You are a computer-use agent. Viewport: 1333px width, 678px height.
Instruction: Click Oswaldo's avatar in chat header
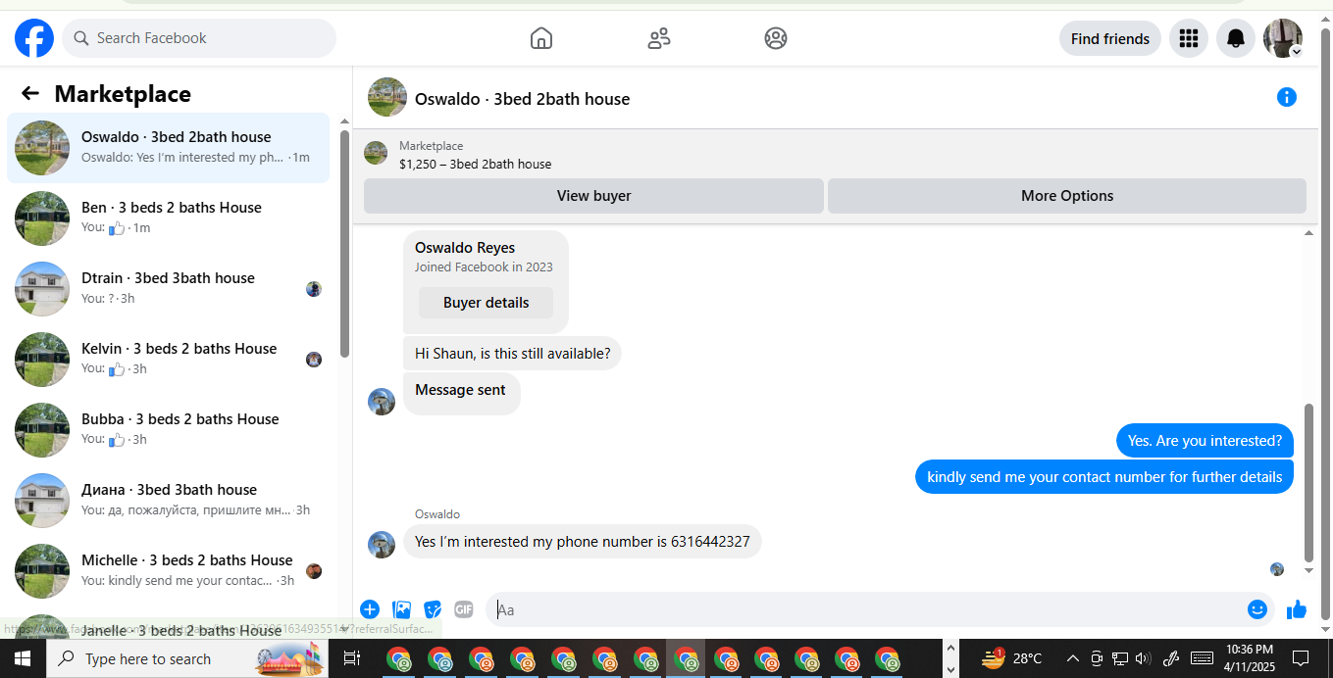(x=387, y=97)
